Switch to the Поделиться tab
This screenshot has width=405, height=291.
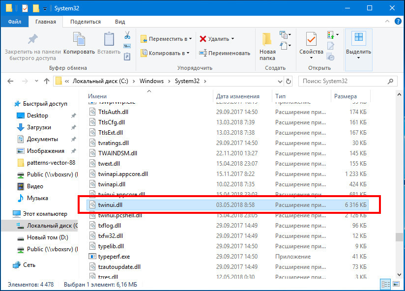coord(86,22)
